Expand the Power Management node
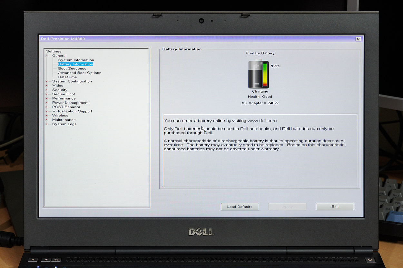The width and height of the screenshot is (403, 268). click(x=47, y=103)
